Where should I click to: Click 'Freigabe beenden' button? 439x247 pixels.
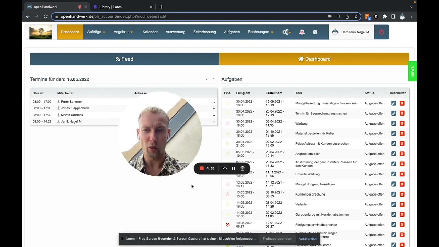[x=277, y=239]
